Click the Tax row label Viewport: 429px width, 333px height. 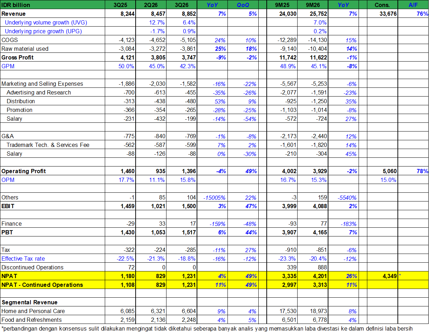(6, 250)
